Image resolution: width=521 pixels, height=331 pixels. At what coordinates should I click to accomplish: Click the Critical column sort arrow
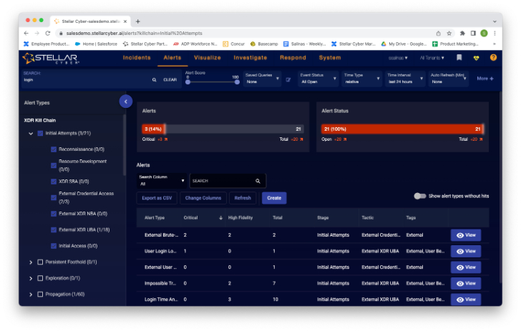(x=220, y=217)
